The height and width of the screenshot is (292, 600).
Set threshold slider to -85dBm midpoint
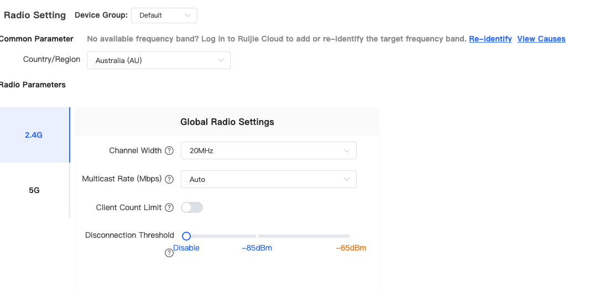(x=257, y=236)
